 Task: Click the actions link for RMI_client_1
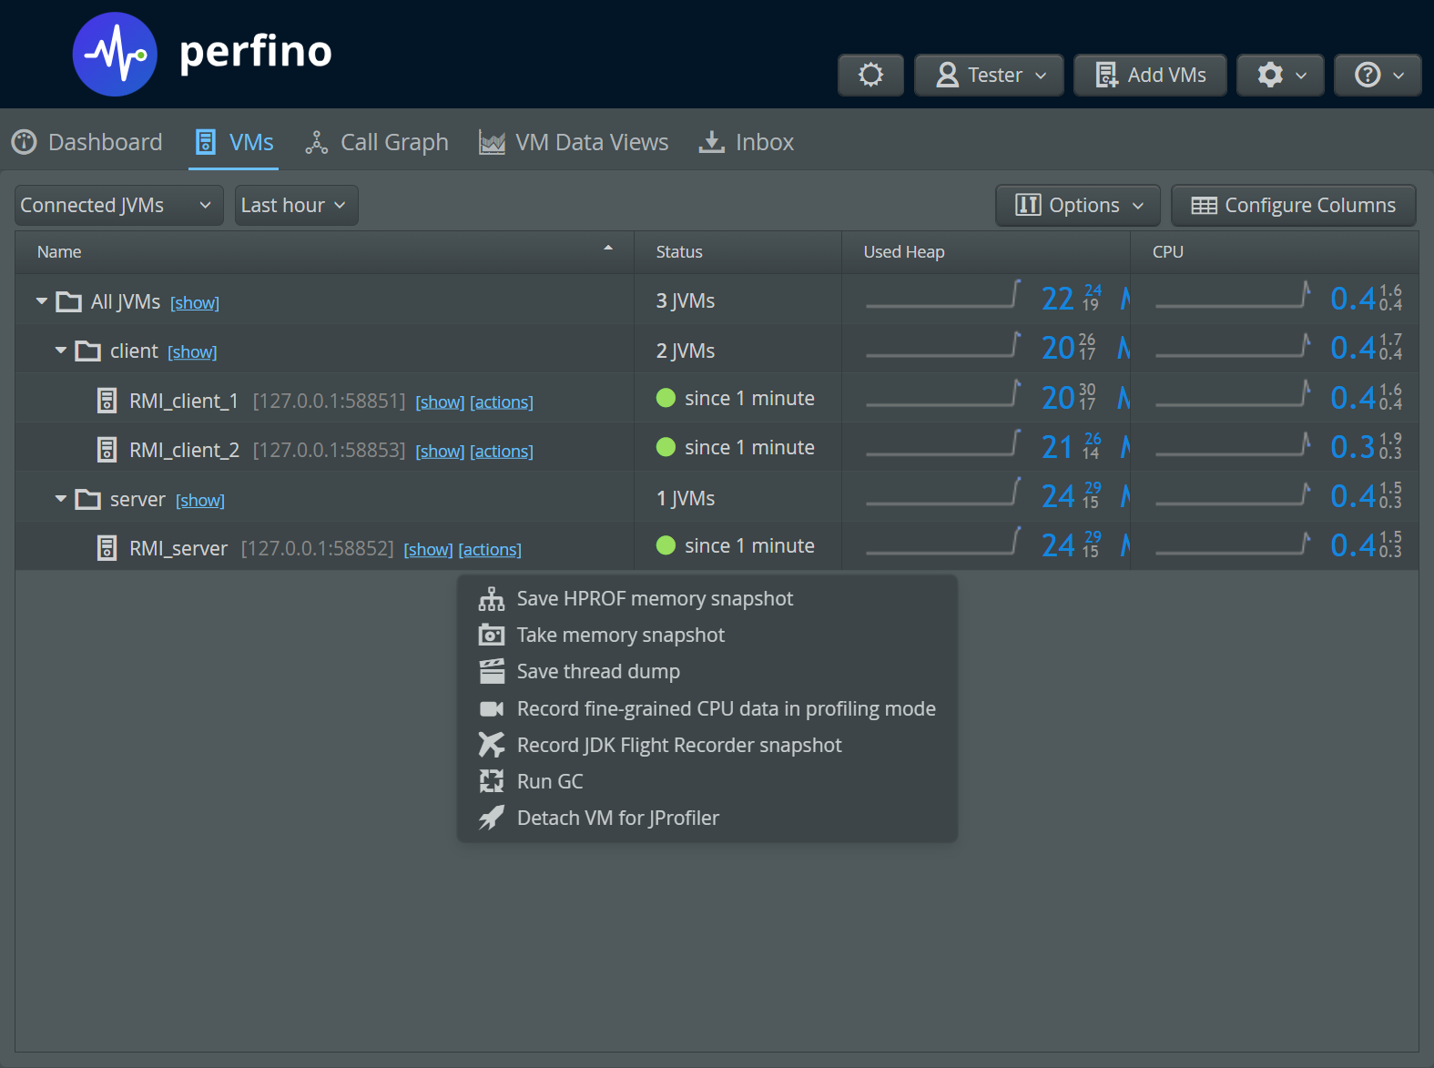pos(501,402)
